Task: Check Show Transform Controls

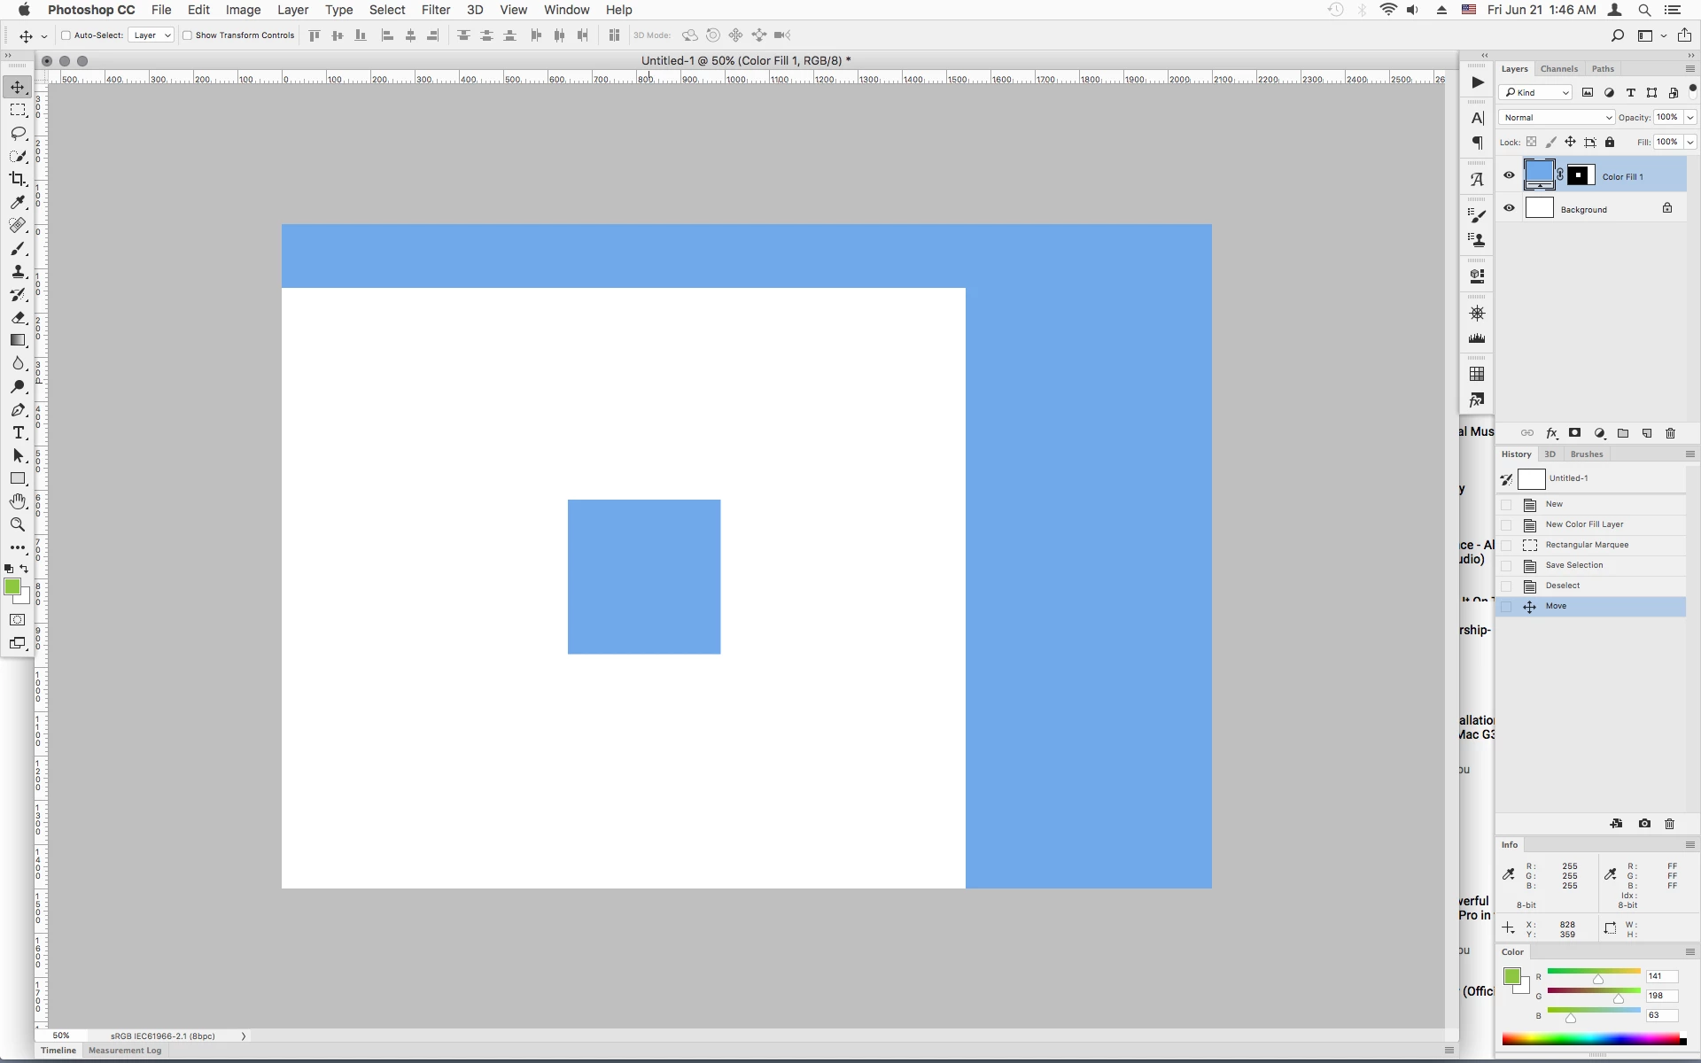Action: (187, 35)
